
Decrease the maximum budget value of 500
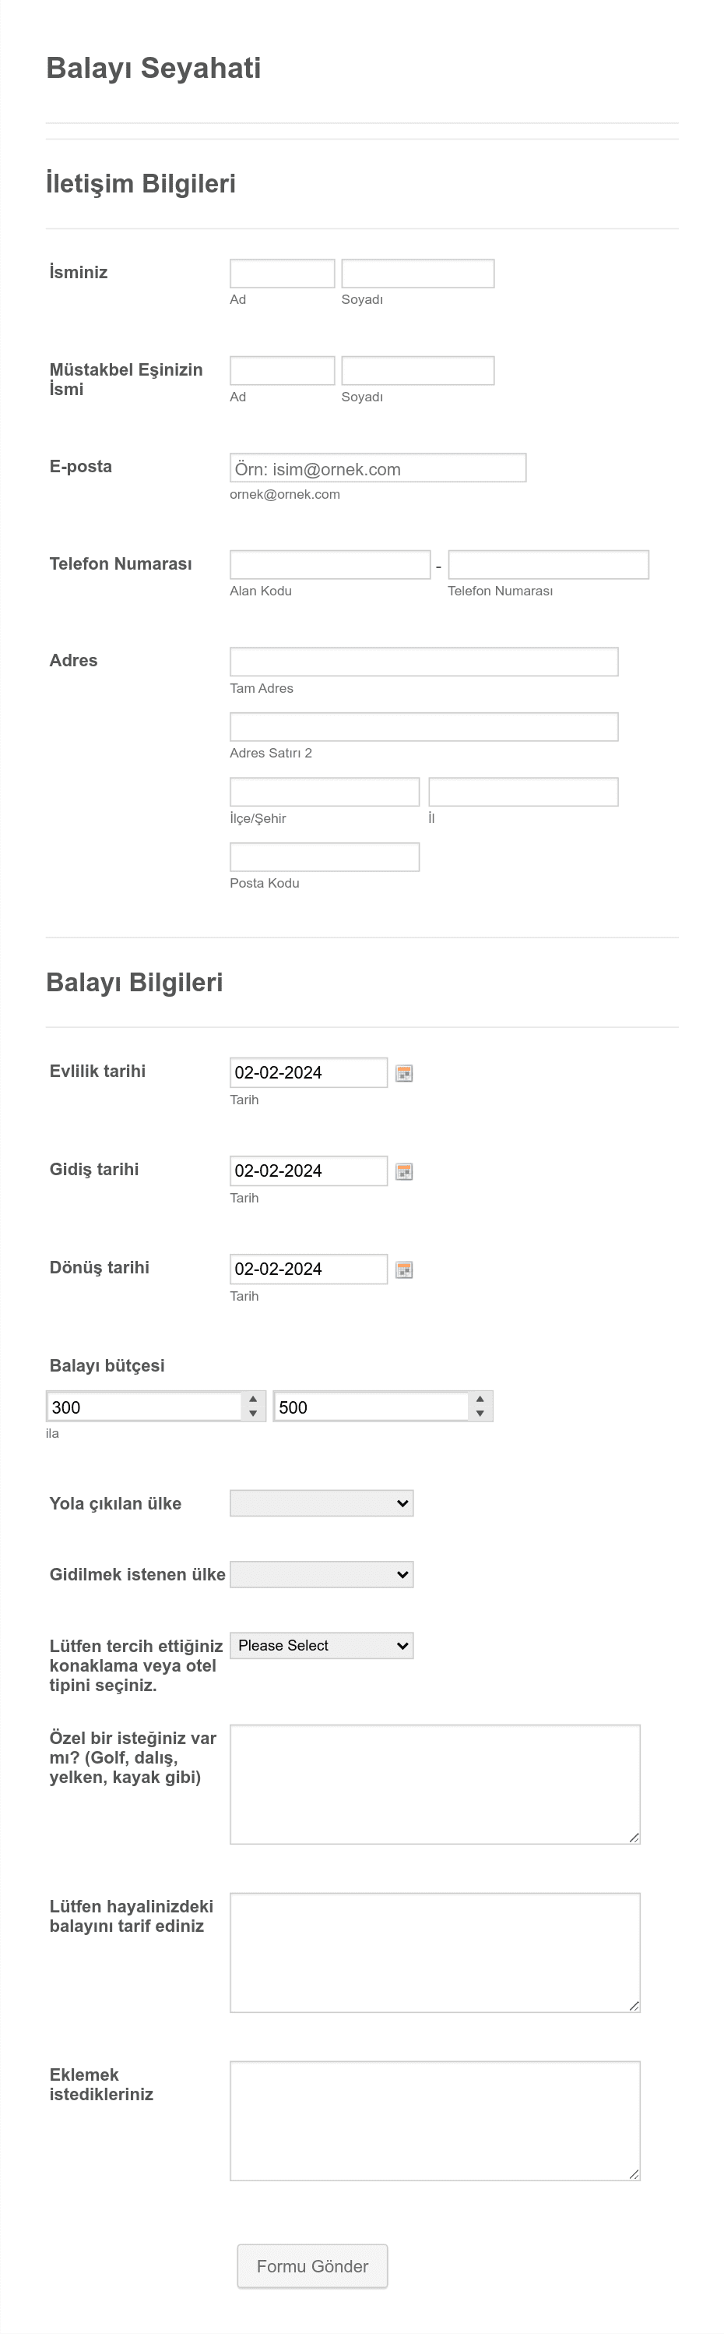click(x=480, y=1414)
